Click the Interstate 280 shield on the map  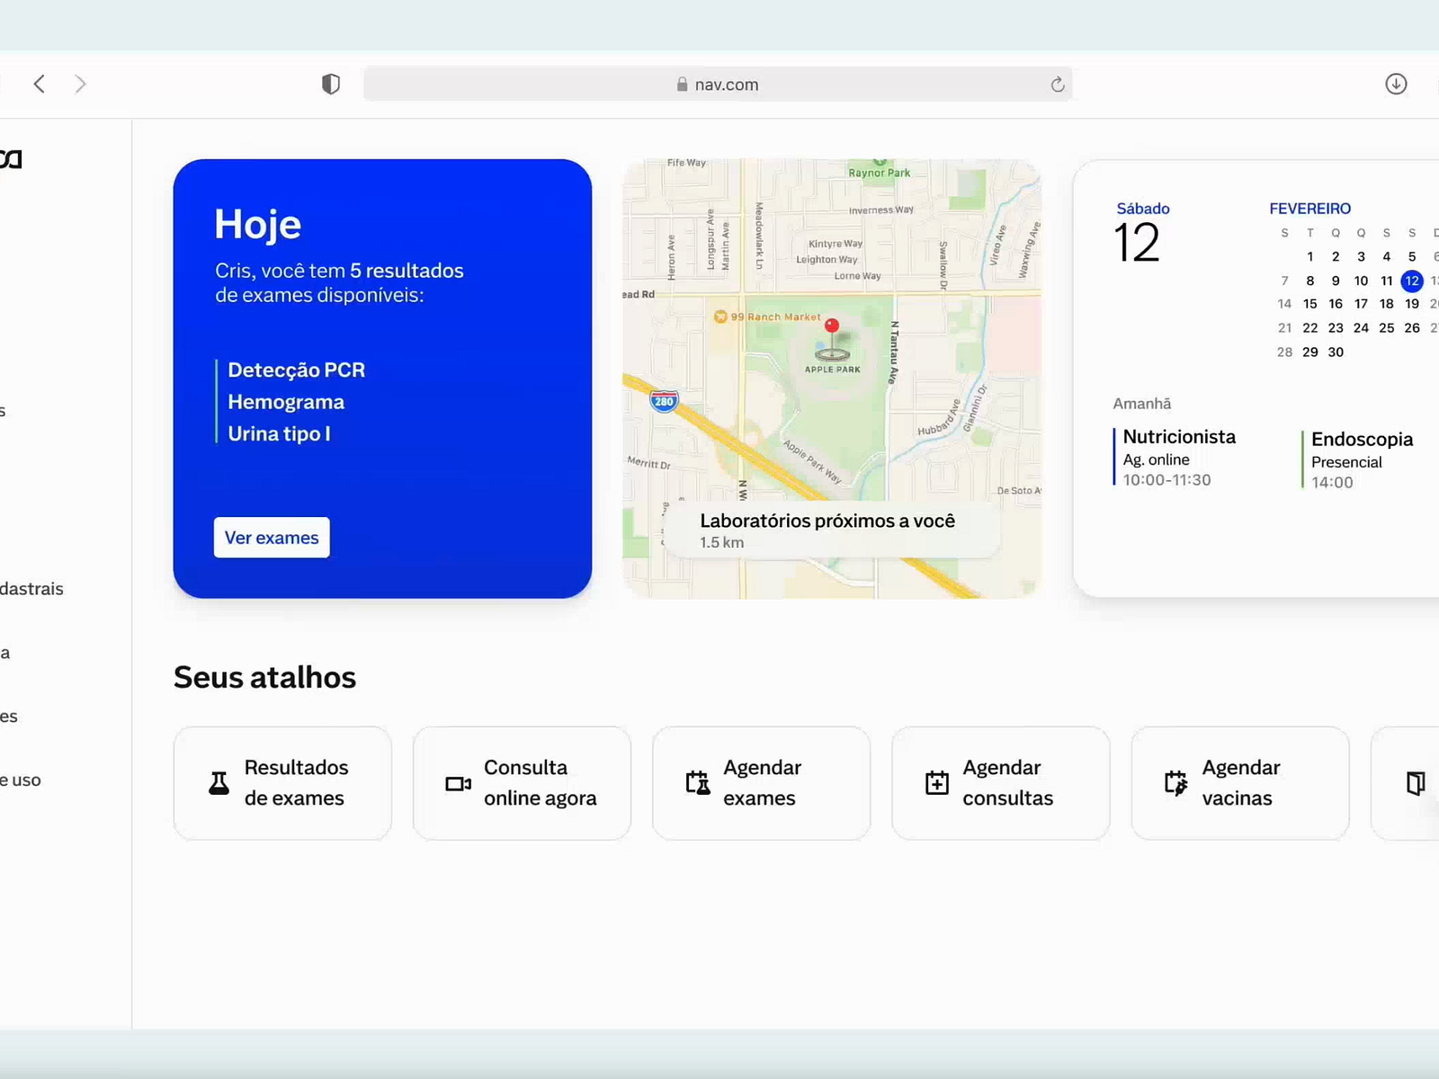pyautogui.click(x=664, y=401)
